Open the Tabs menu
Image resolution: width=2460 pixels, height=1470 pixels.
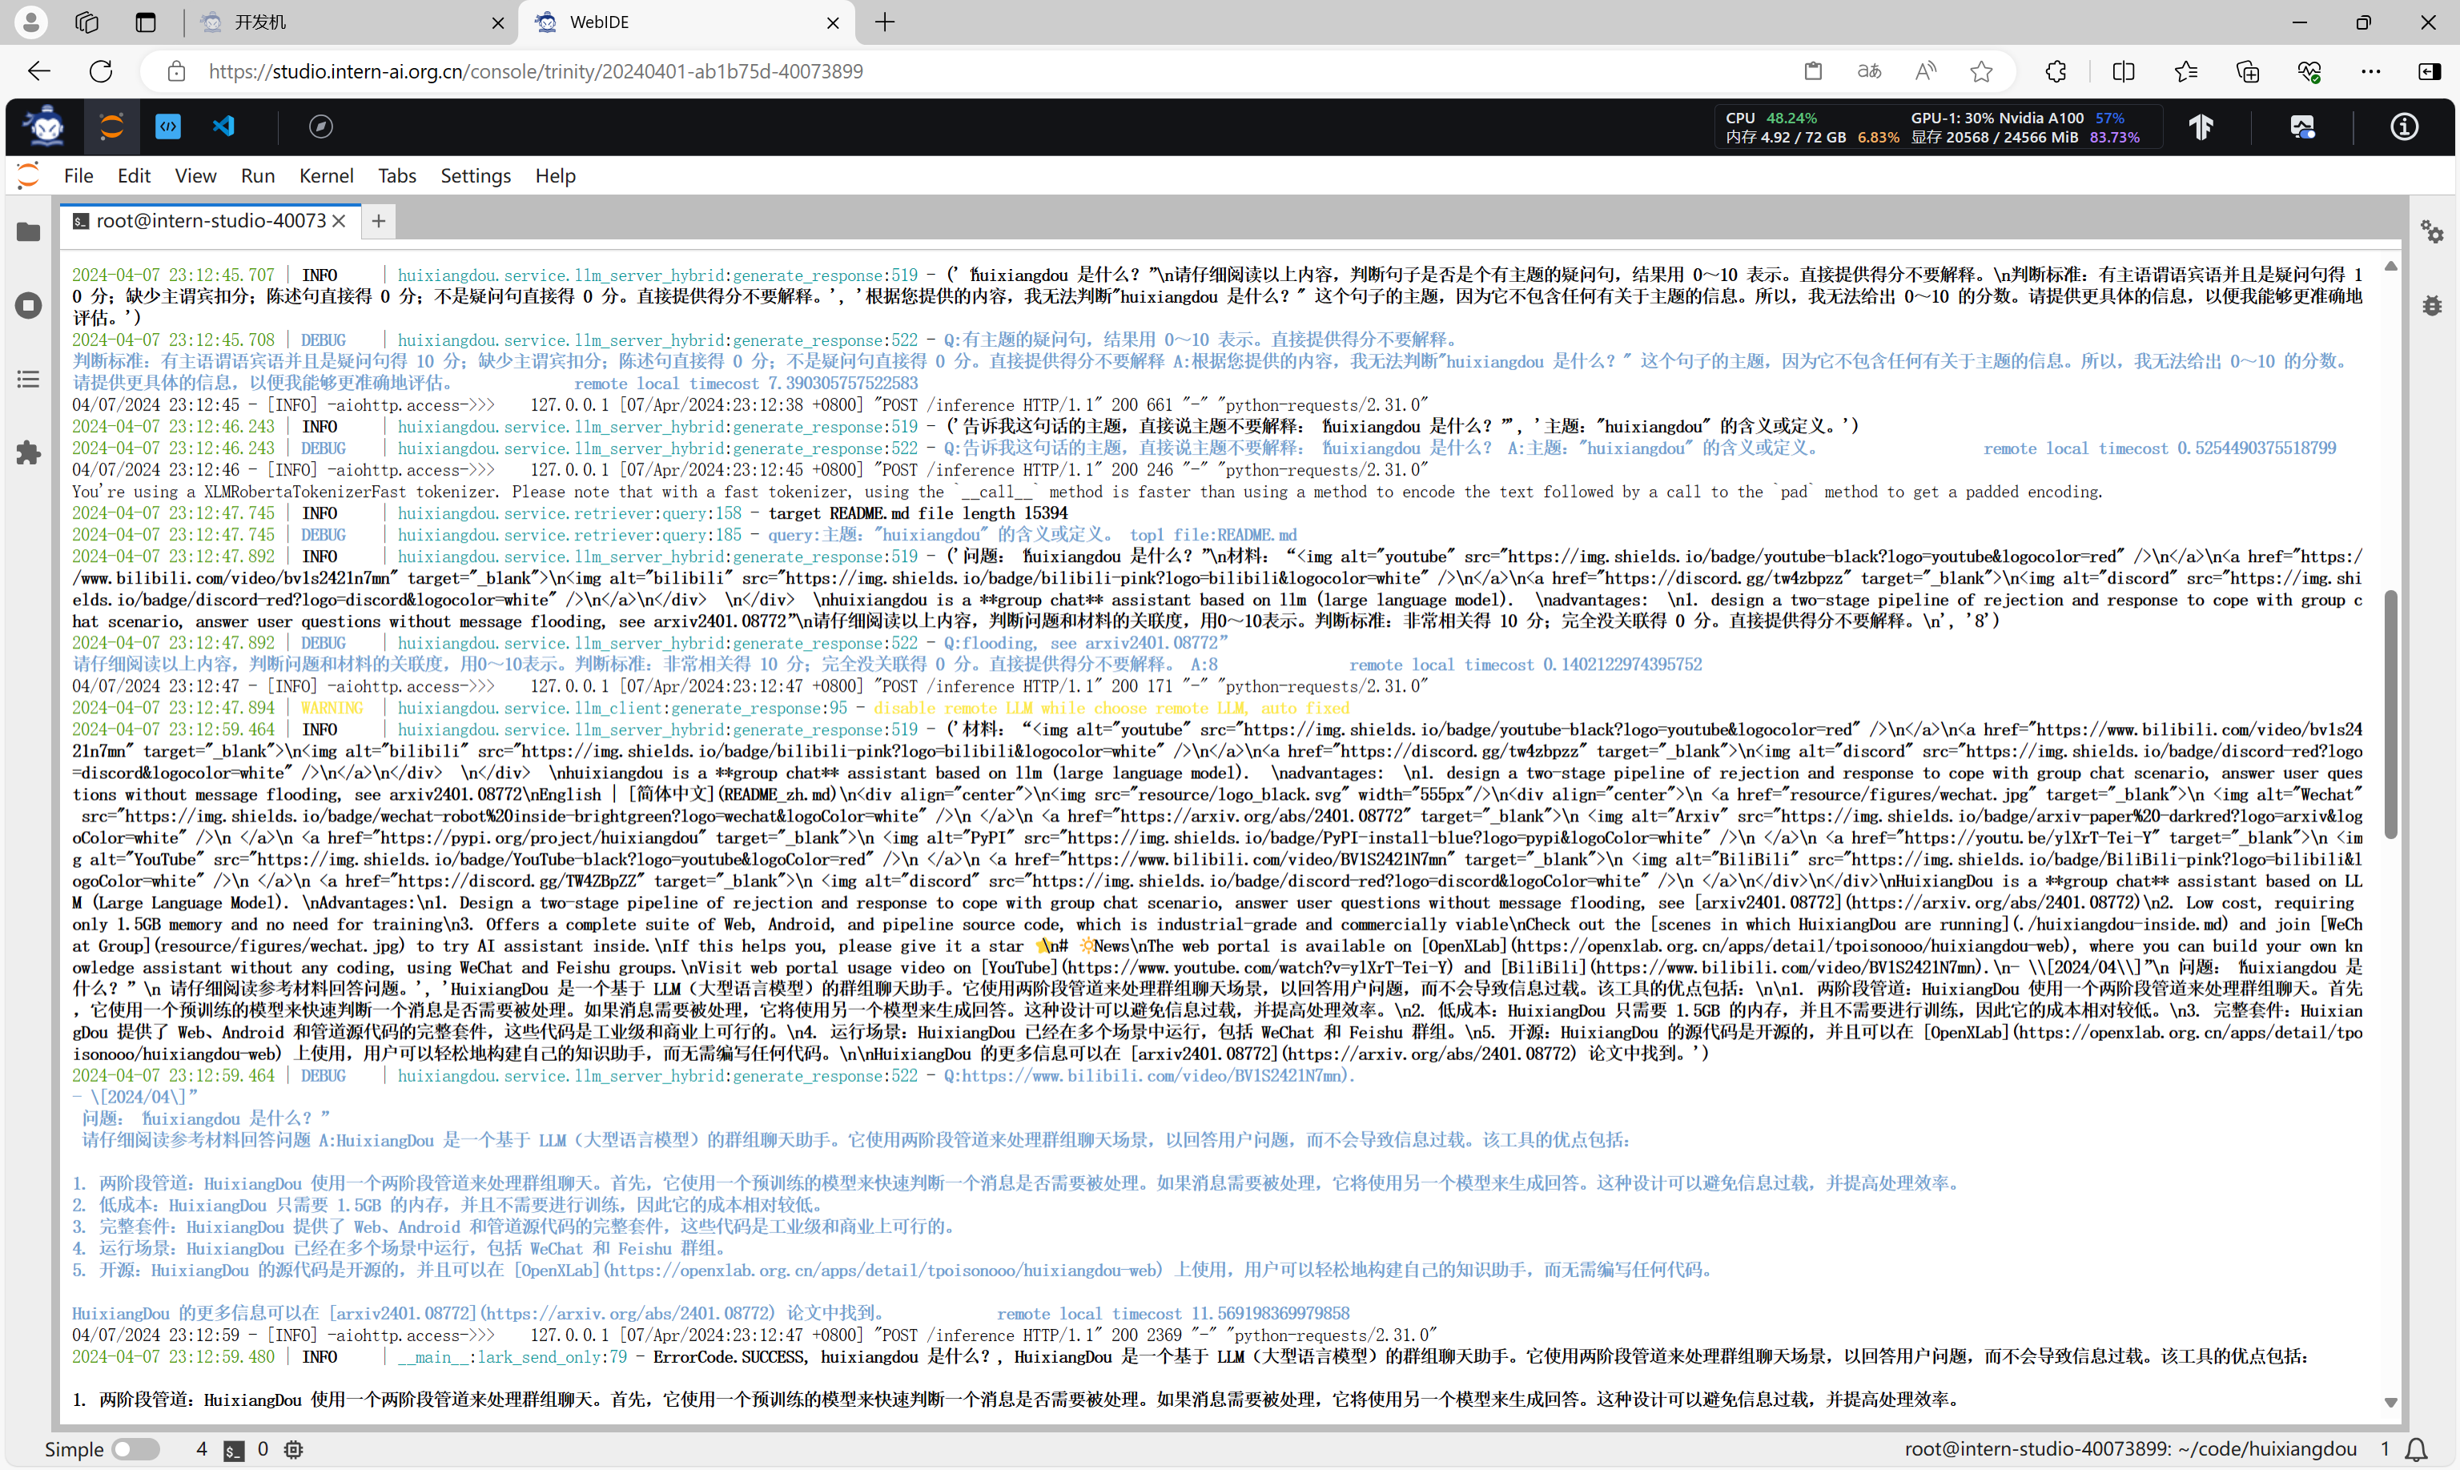pyautogui.click(x=397, y=175)
